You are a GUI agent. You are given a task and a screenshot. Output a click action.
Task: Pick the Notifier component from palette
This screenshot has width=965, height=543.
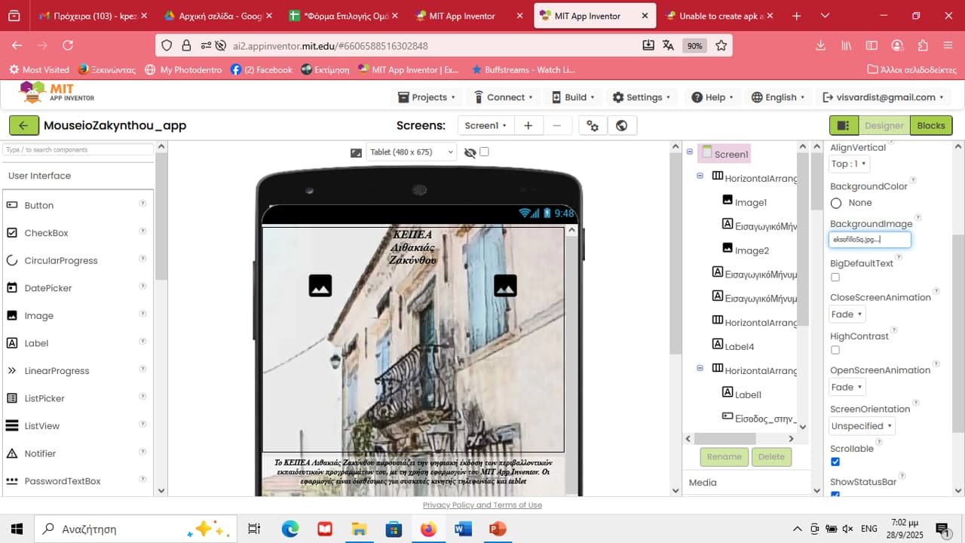click(x=40, y=453)
